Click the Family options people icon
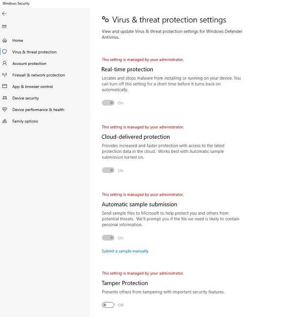The image size is (294, 317). click(4, 121)
